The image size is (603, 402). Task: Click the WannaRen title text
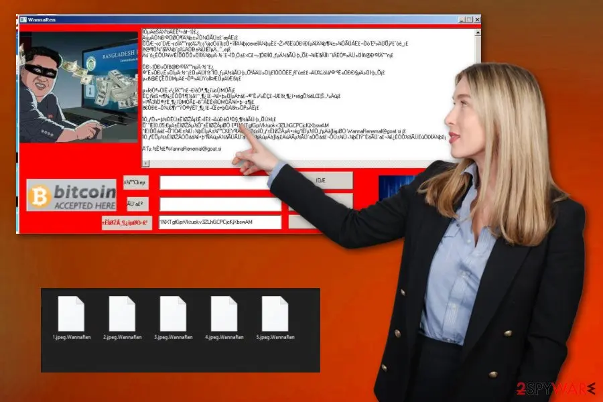42,19
